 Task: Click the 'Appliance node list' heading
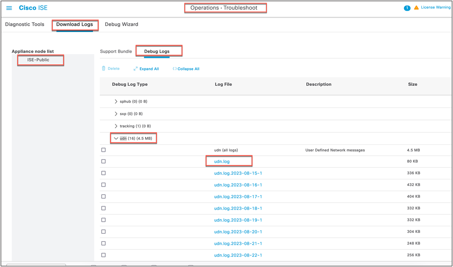tap(33, 51)
